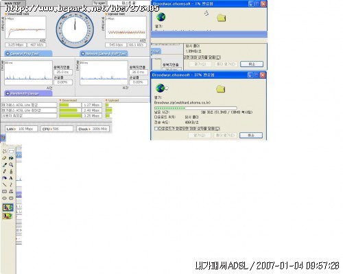Select the Text tool (A) in Paint
Image resolution: width=343 pixels, height=274 pixels.
(11, 178)
